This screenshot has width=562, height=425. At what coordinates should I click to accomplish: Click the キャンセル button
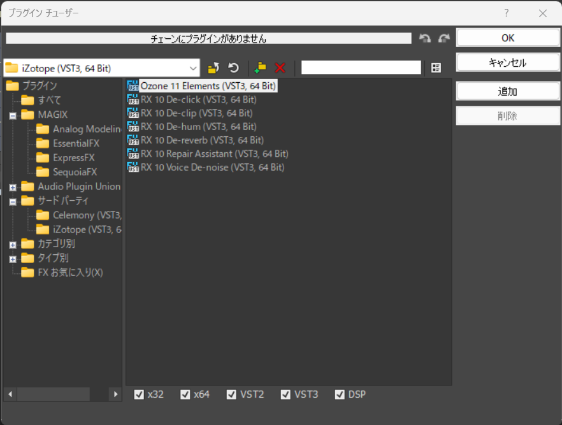click(507, 62)
